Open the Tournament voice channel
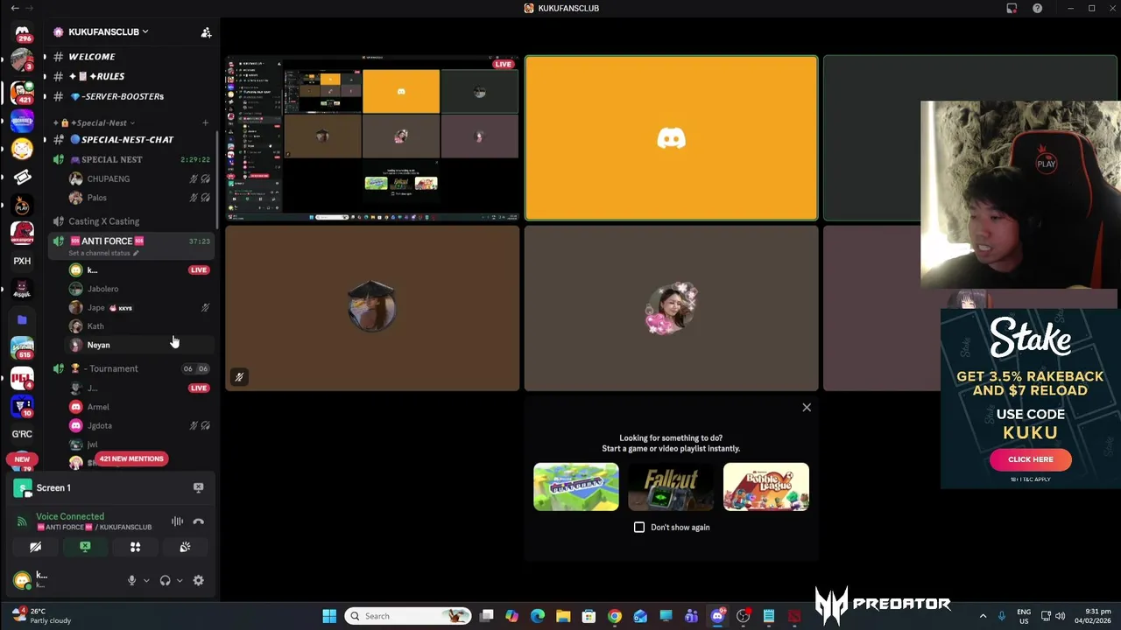Viewport: 1121px width, 630px height. pyautogui.click(x=131, y=369)
